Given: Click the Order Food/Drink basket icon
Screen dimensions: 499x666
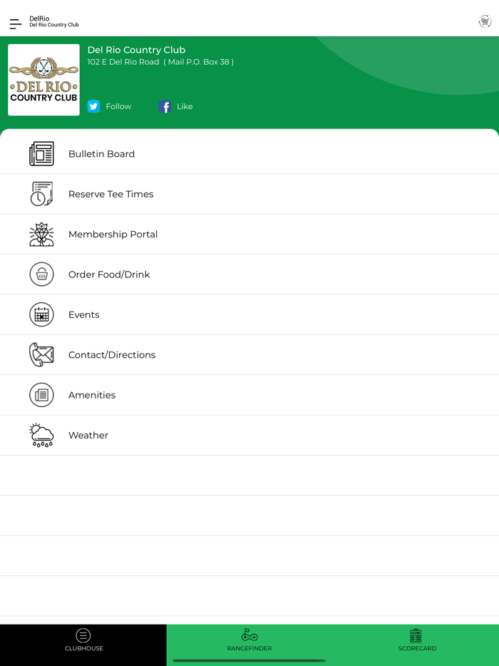Looking at the screenshot, I should pyautogui.click(x=41, y=275).
